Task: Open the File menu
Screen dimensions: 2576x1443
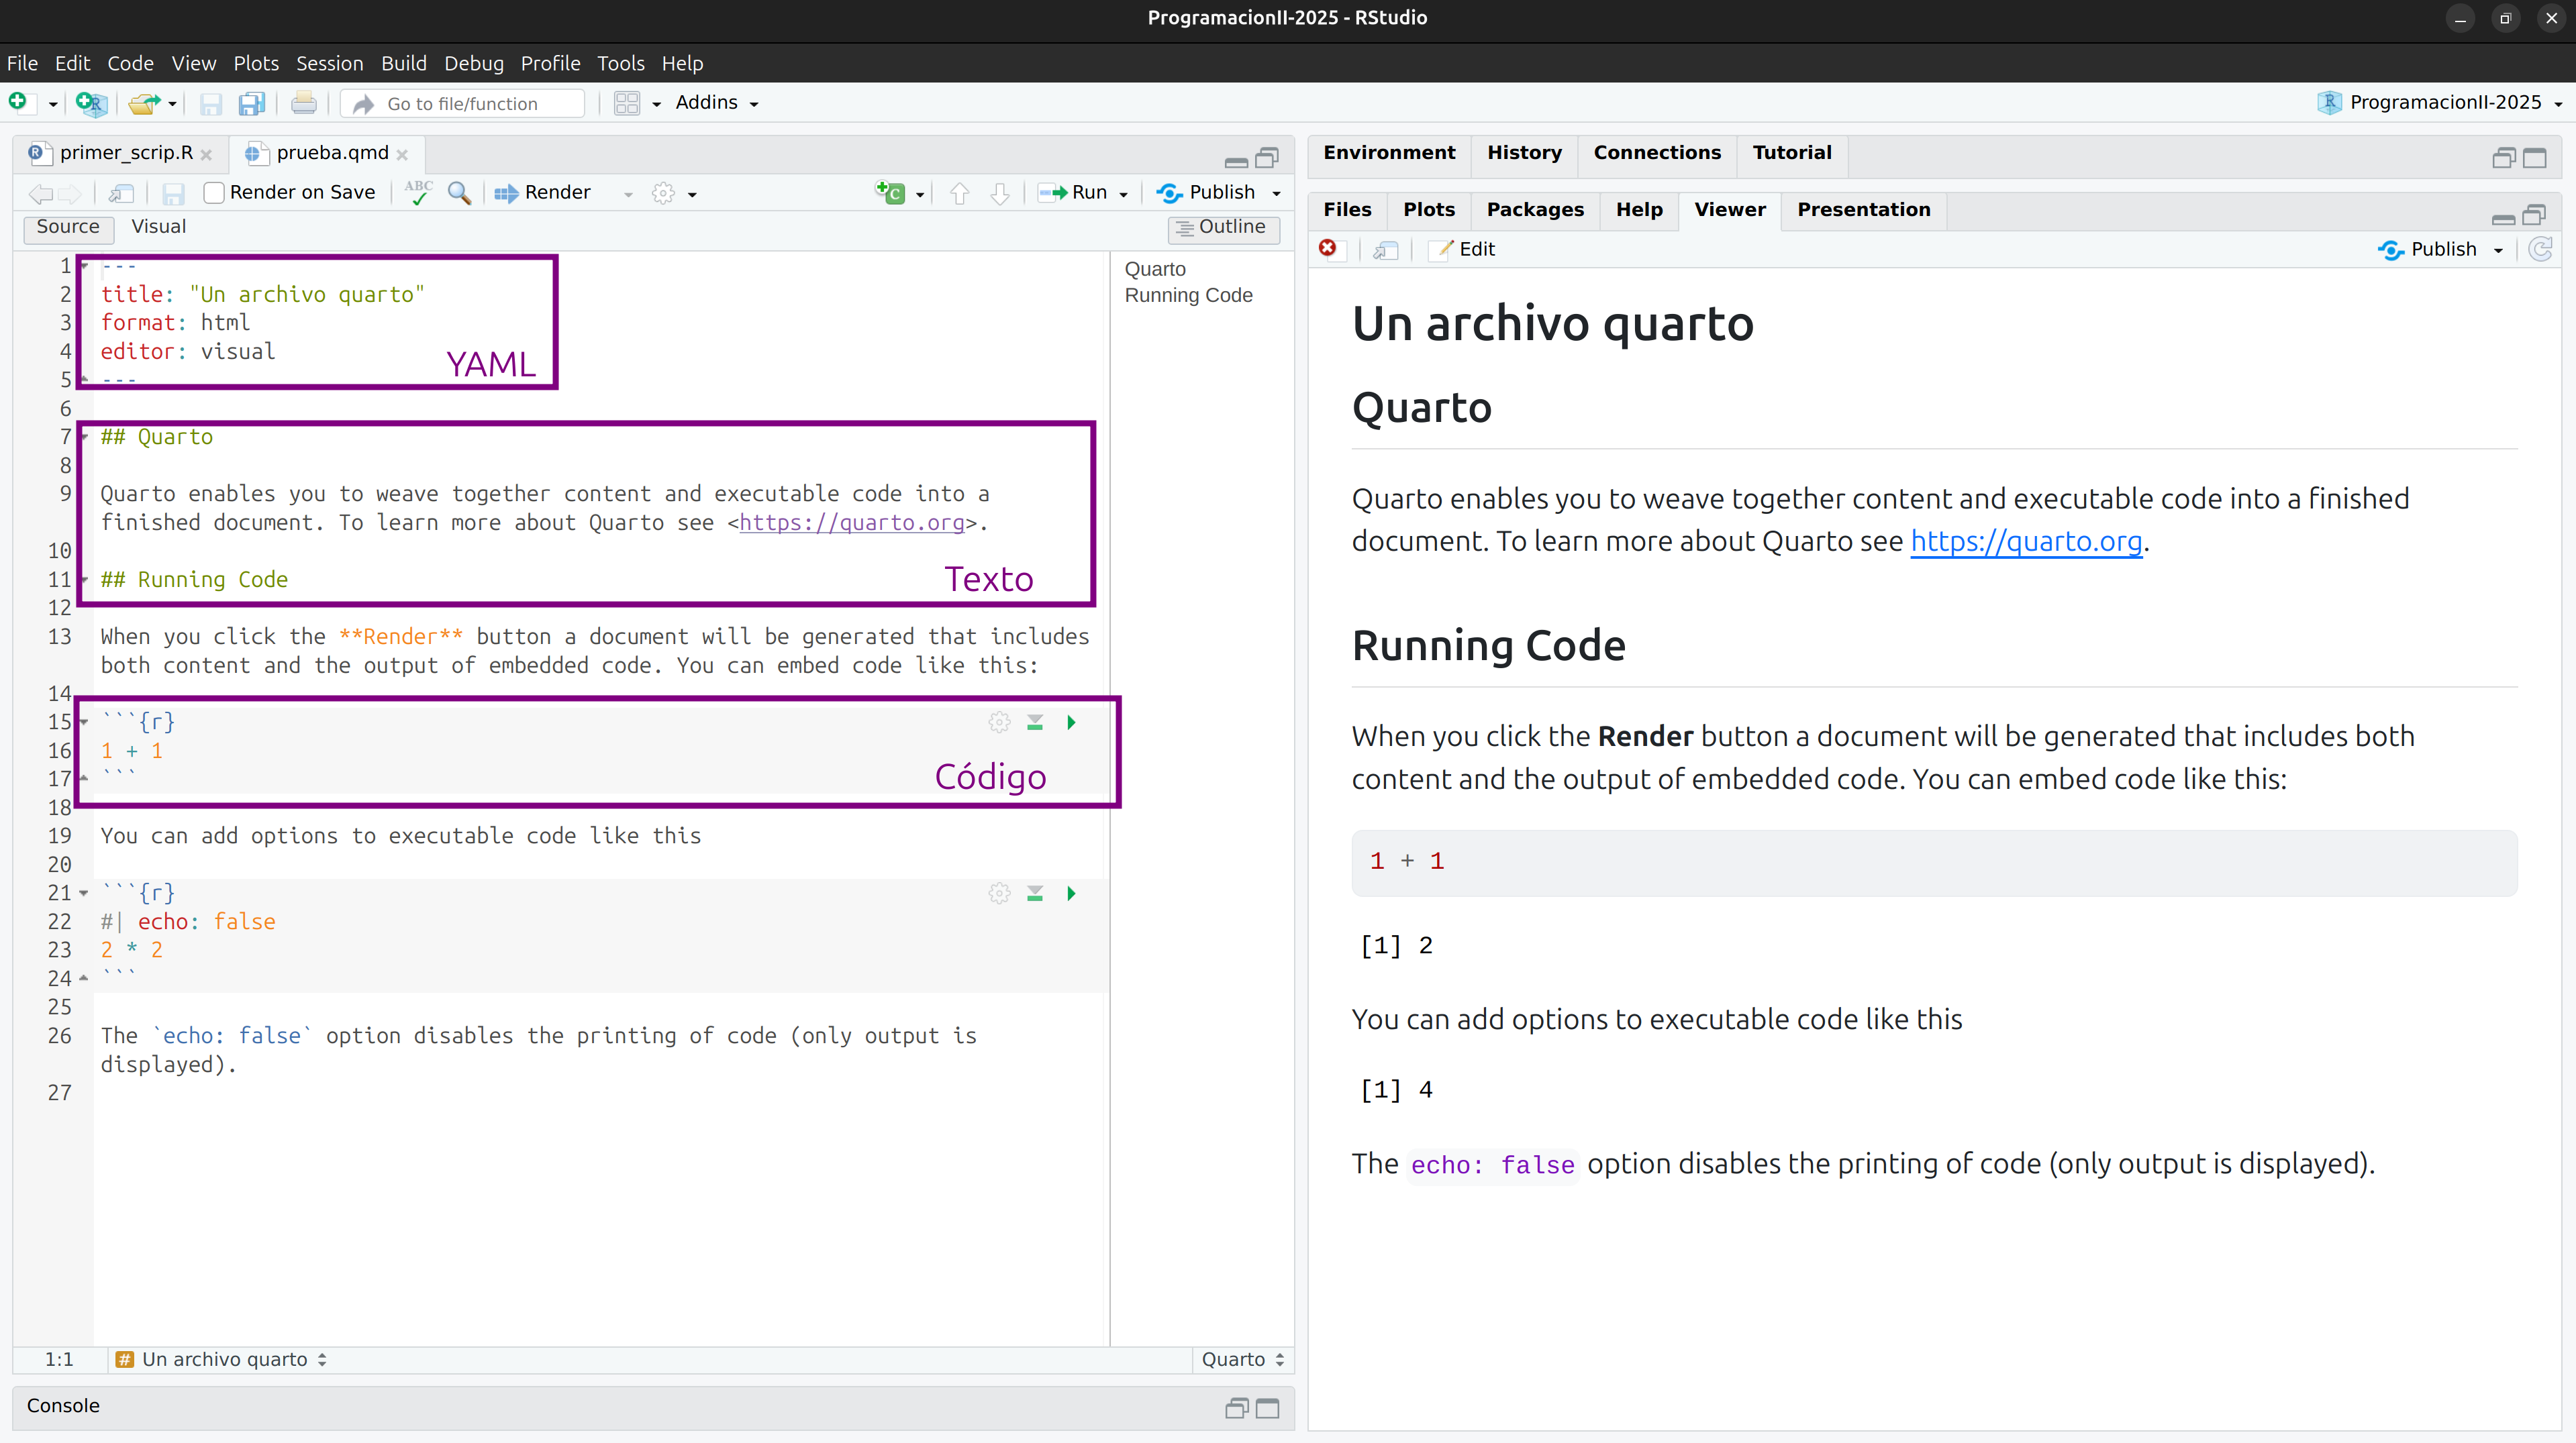Action: pos(22,63)
